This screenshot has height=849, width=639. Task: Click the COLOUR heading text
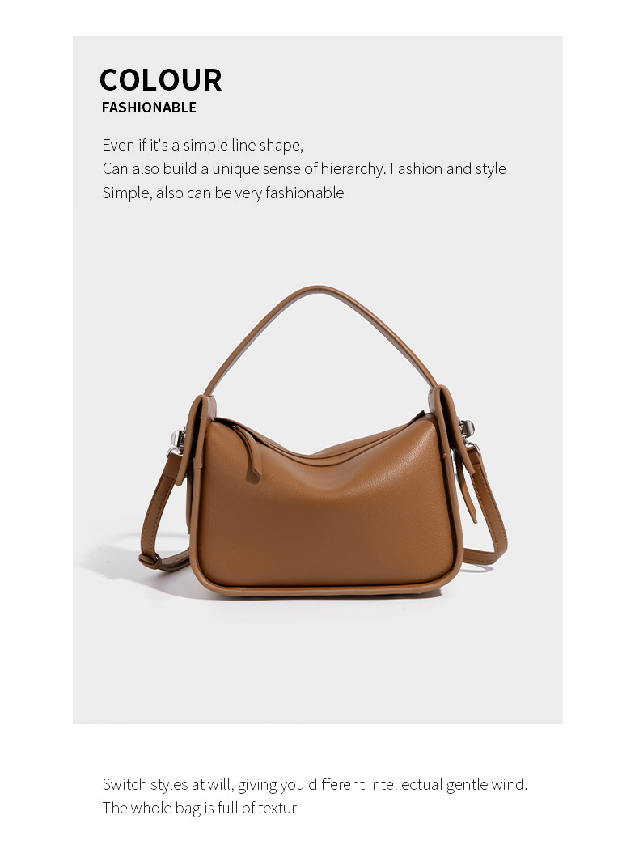tap(161, 79)
